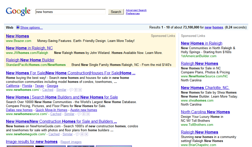The image size is (252, 147).
Task: Click the plus icon beside Show options
Action: 18,27
